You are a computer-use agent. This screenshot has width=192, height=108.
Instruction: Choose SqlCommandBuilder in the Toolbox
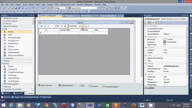pyautogui.click(x=16, y=55)
